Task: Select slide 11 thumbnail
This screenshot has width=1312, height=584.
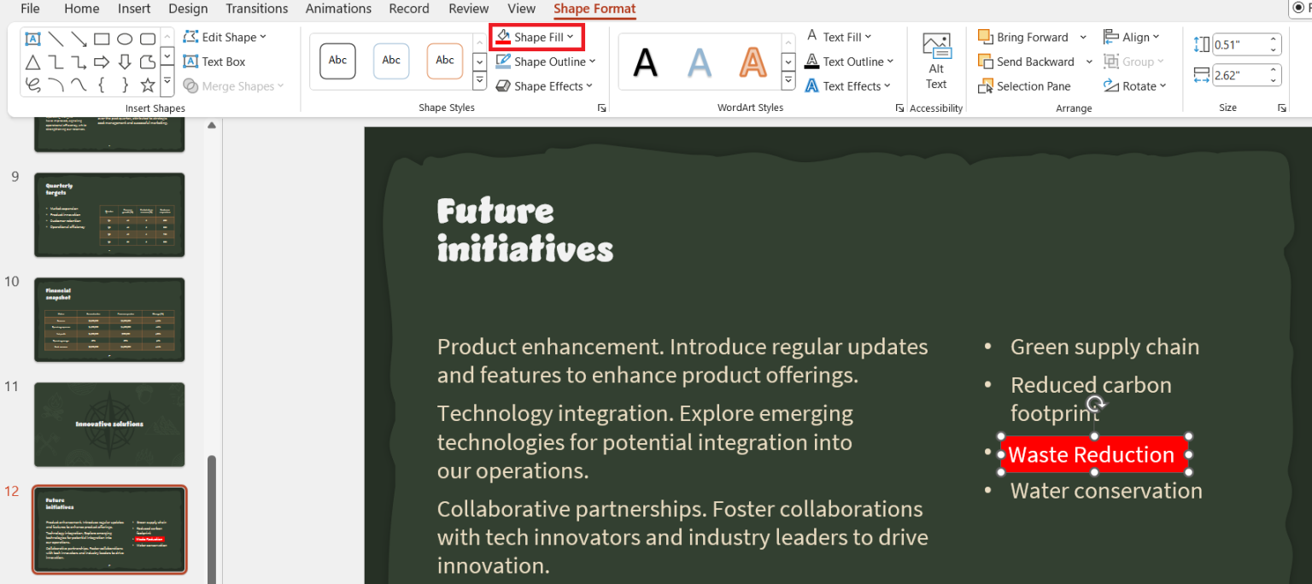Action: [x=109, y=424]
